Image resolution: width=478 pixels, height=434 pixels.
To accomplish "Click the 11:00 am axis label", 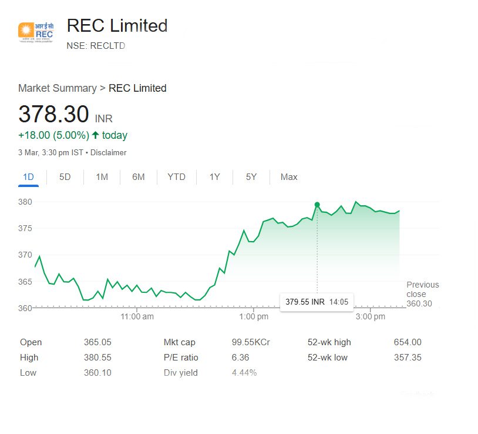I will [137, 316].
